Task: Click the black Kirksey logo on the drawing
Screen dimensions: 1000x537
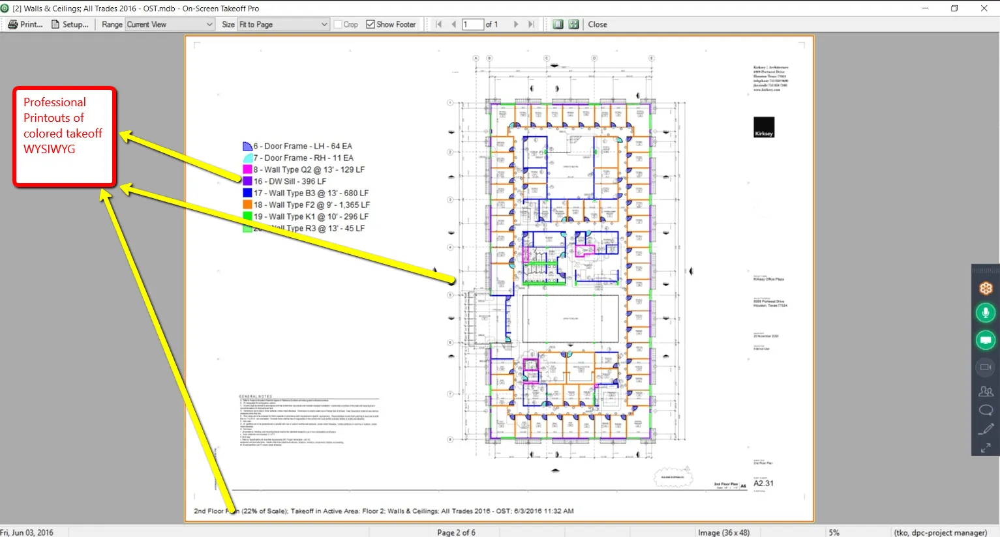Action: (764, 127)
